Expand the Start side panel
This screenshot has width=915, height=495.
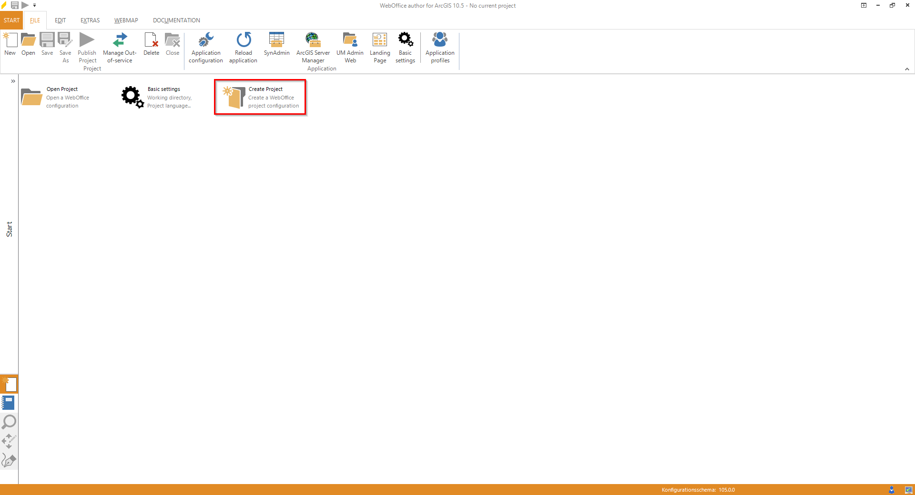(13, 81)
